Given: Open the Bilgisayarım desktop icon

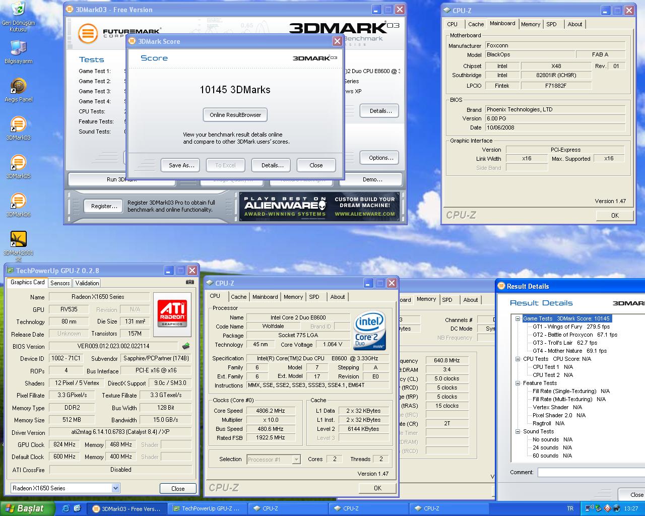Looking at the screenshot, I should (18, 52).
